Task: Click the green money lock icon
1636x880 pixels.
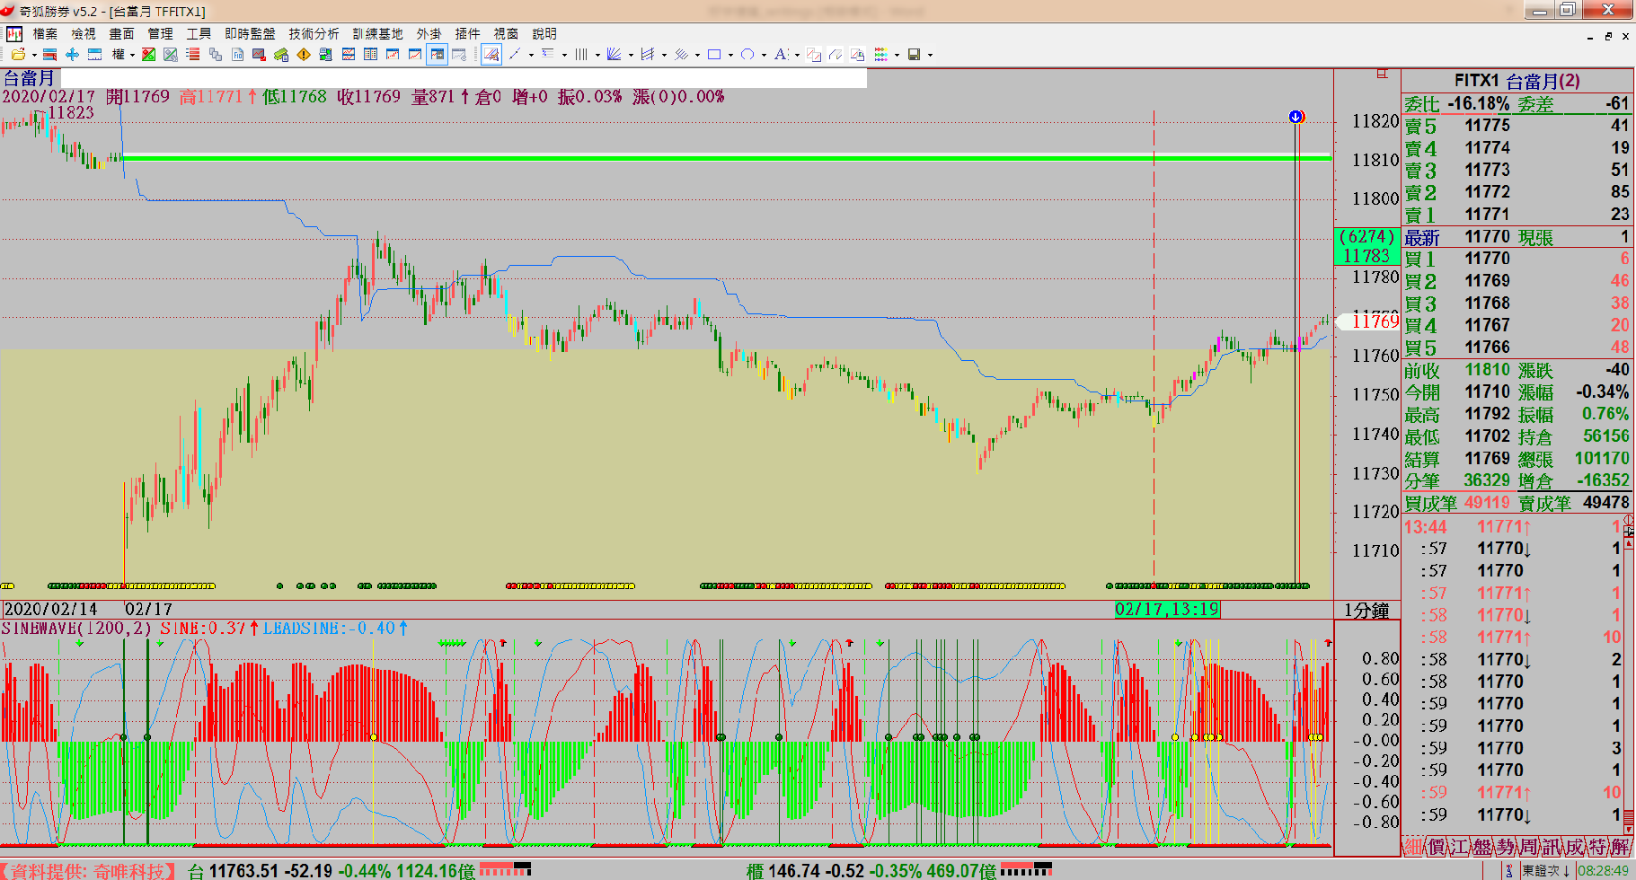Action: click(281, 55)
